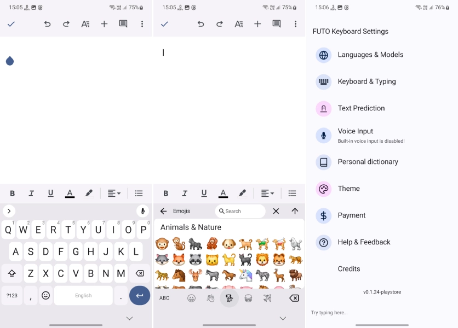Open the Credits entry
Screen dimensions: 458x328
click(x=382, y=269)
